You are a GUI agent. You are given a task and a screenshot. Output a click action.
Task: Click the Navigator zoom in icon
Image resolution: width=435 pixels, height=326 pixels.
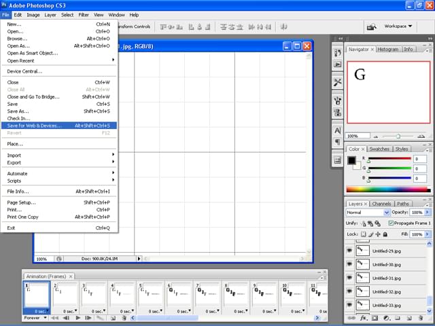(421, 136)
